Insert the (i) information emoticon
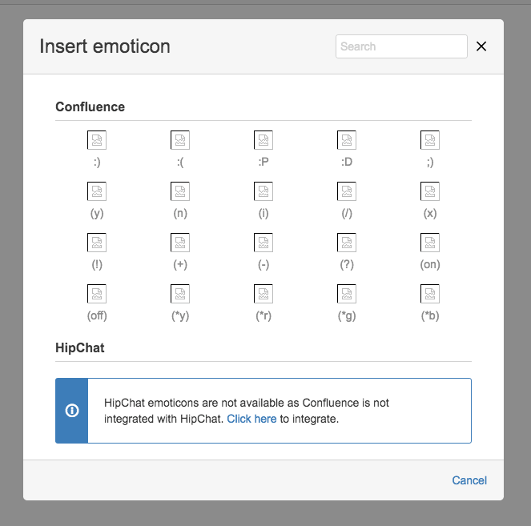 click(263, 191)
